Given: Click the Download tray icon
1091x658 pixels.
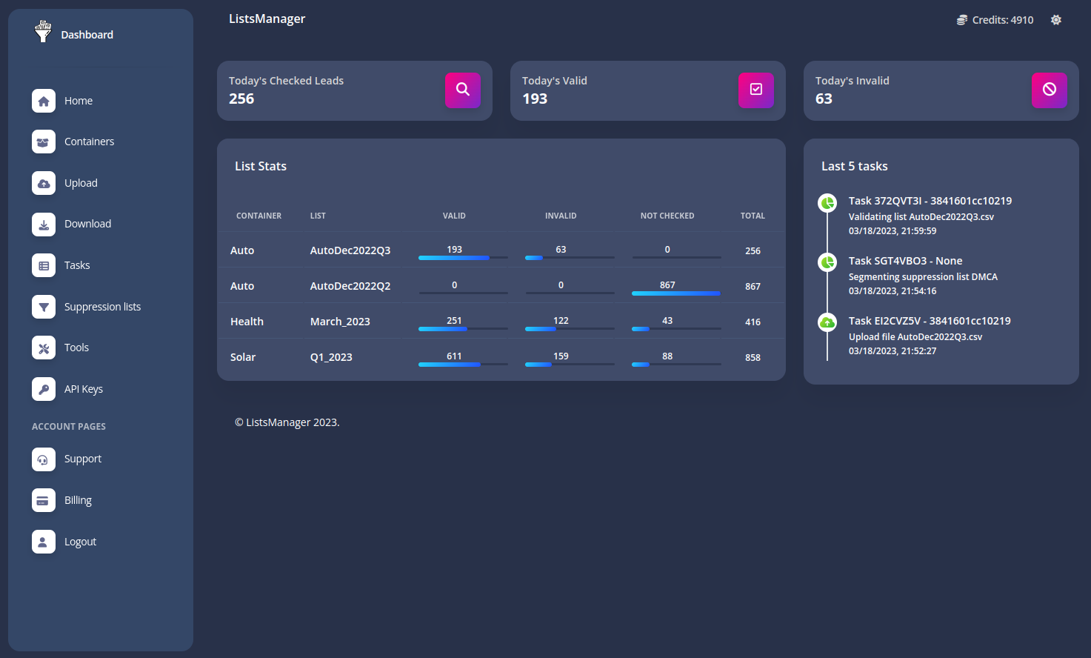Looking at the screenshot, I should click(x=44, y=224).
